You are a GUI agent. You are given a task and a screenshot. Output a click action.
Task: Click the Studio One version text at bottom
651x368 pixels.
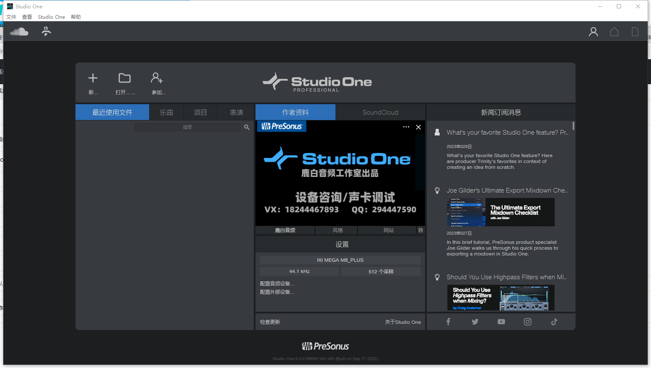pyautogui.click(x=325, y=358)
